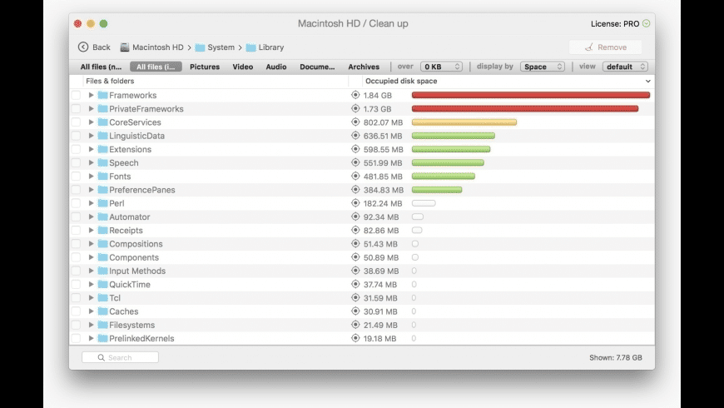Switch to the Video filter tab

(243, 67)
